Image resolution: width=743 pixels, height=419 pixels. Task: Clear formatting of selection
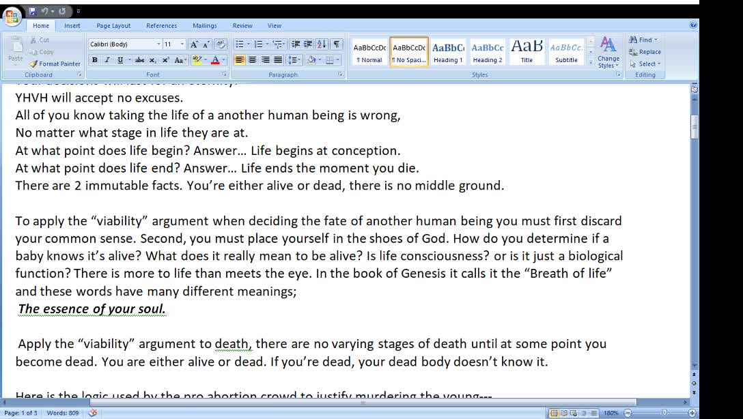click(221, 44)
